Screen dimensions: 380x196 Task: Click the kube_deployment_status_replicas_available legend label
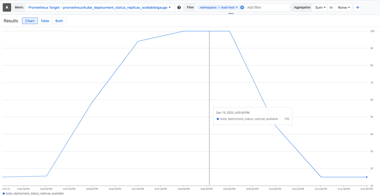[x=35, y=193]
